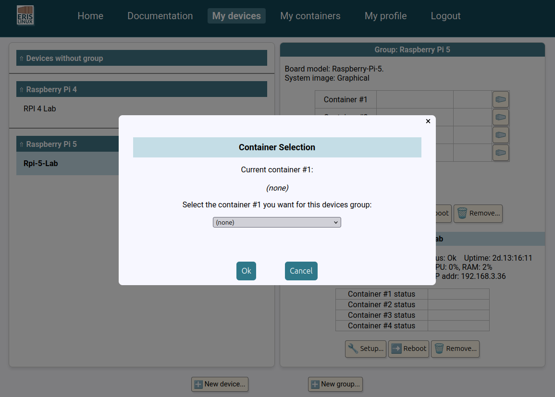Open the container #1 selection dropdown
The image size is (555, 397).
pyautogui.click(x=277, y=222)
